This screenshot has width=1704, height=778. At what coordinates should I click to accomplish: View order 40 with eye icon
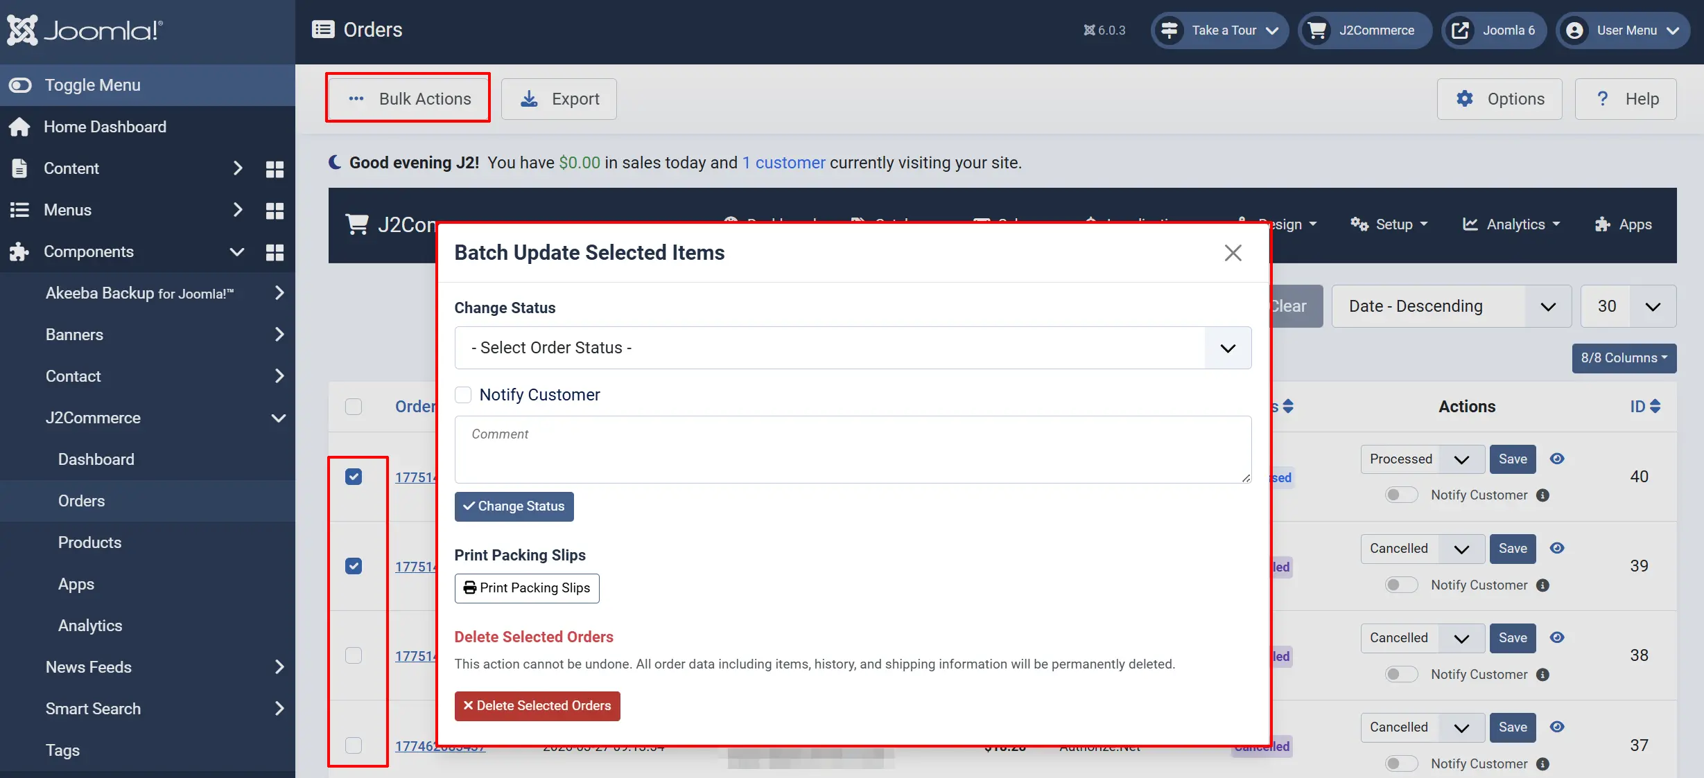click(x=1557, y=459)
